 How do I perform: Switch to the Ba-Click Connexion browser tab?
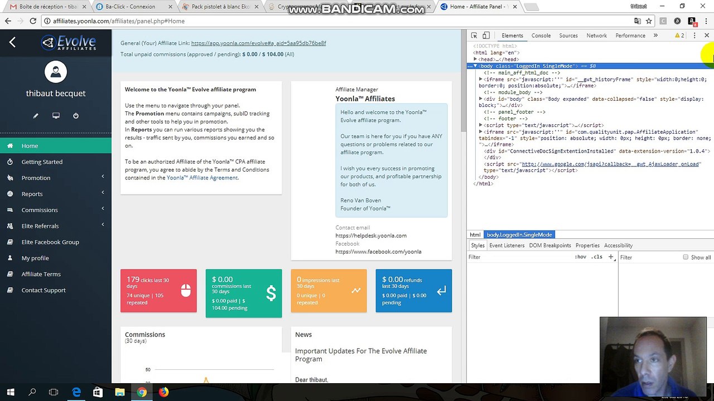(x=134, y=7)
